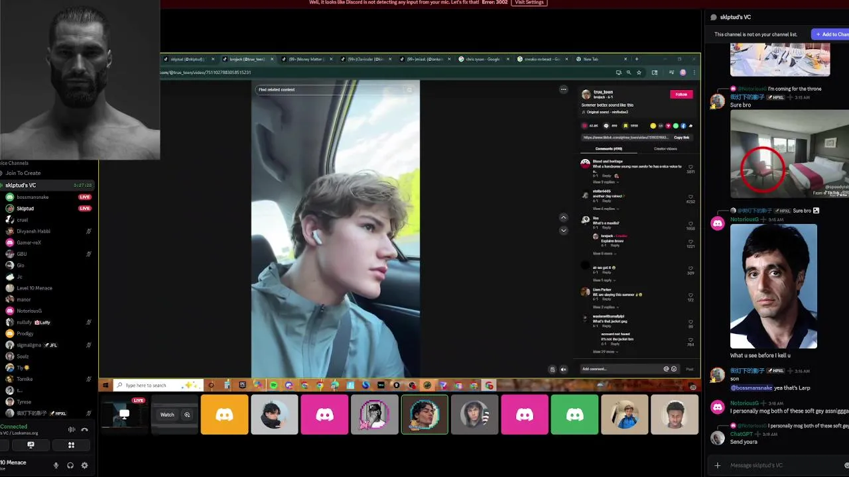
Task: Click the bookmark favorites icon
Action: pyautogui.click(x=625, y=126)
